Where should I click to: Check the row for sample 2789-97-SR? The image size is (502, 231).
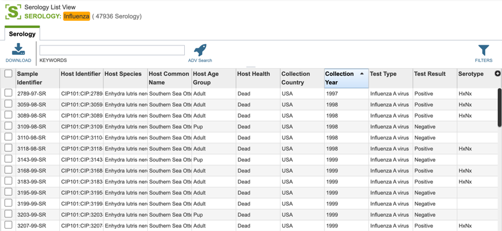8,93
